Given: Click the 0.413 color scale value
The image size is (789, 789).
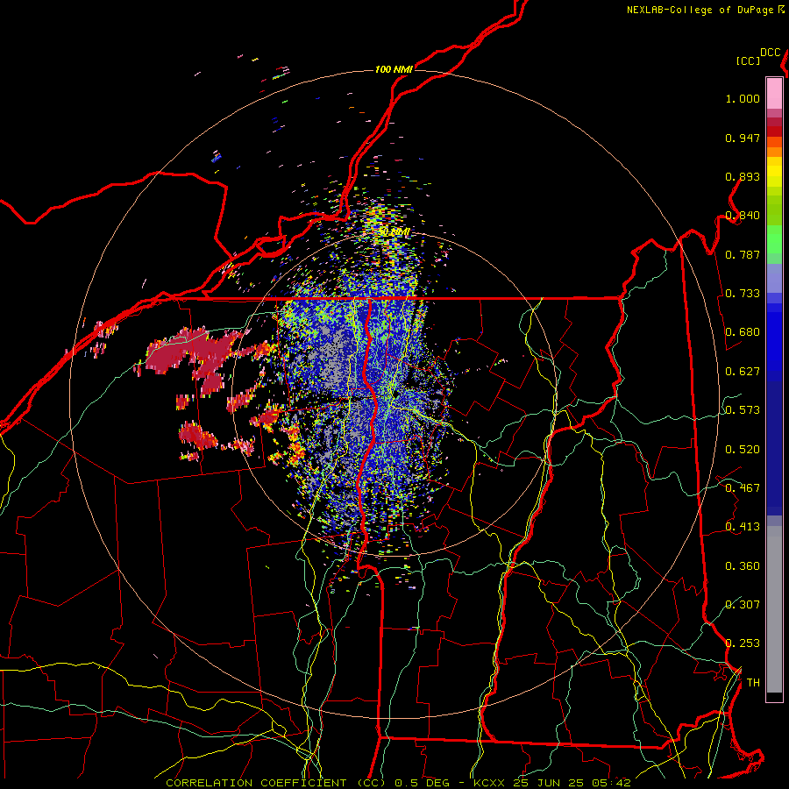Looking at the screenshot, I should 743,527.
